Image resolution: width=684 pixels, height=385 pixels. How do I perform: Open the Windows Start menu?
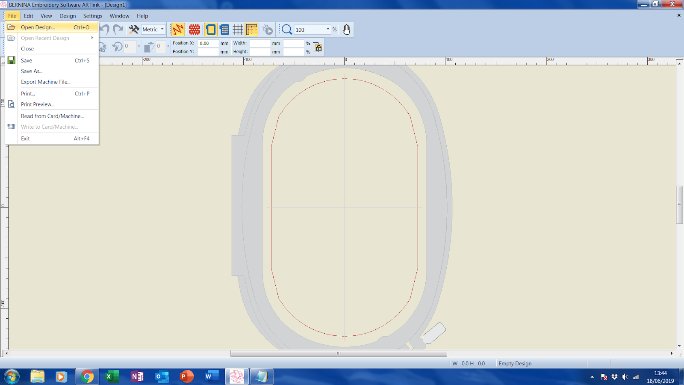(x=12, y=376)
